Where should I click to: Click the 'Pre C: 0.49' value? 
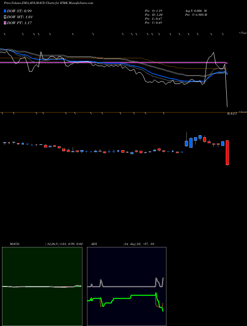point(154,23)
